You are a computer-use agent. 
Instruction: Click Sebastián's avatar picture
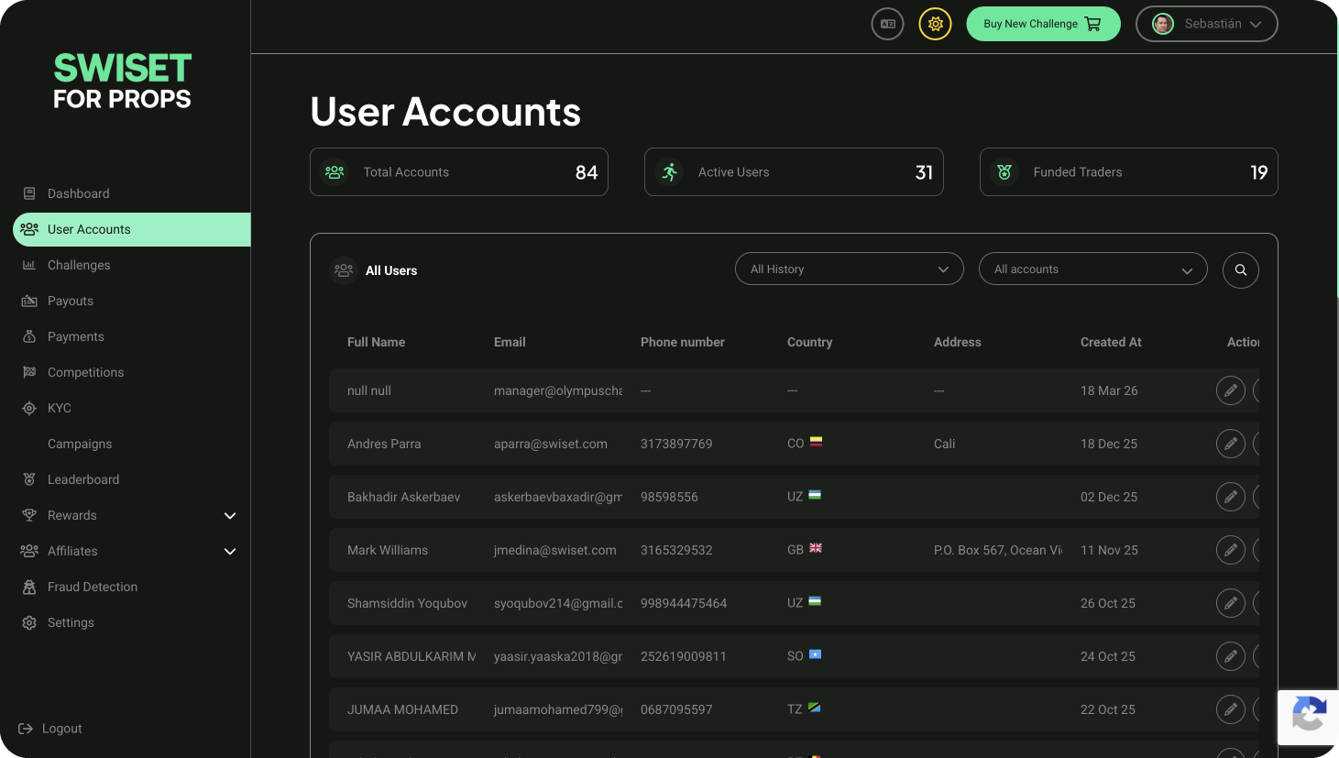[1163, 24]
